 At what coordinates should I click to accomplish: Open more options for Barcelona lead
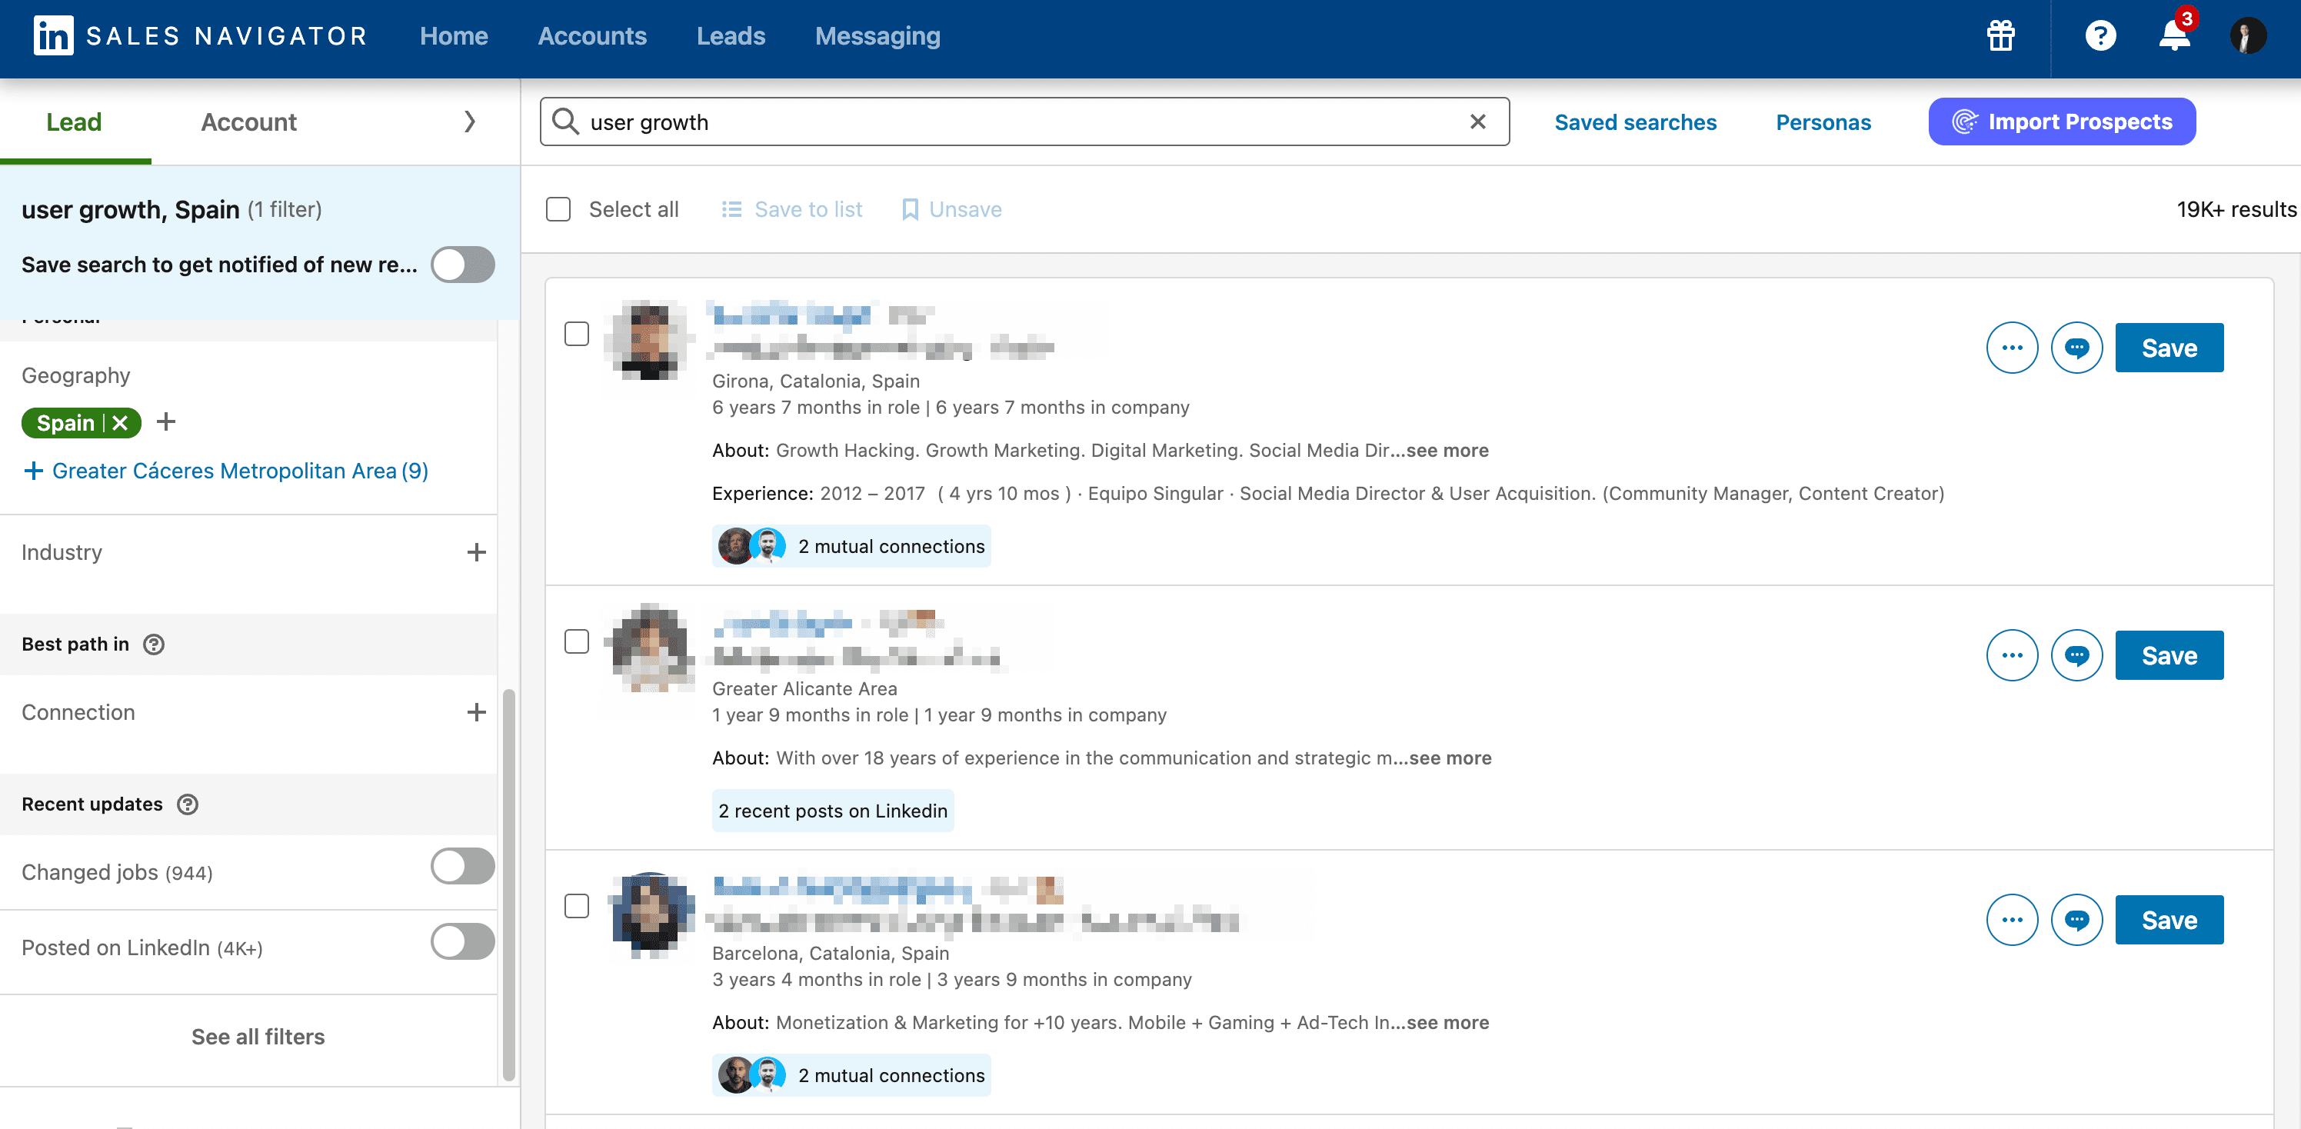(x=2012, y=920)
